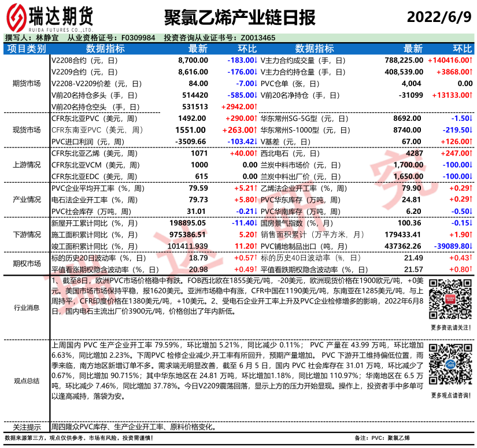Select the 下游情况 category cell
The height and width of the screenshot is (448, 477).
pyautogui.click(x=27, y=235)
